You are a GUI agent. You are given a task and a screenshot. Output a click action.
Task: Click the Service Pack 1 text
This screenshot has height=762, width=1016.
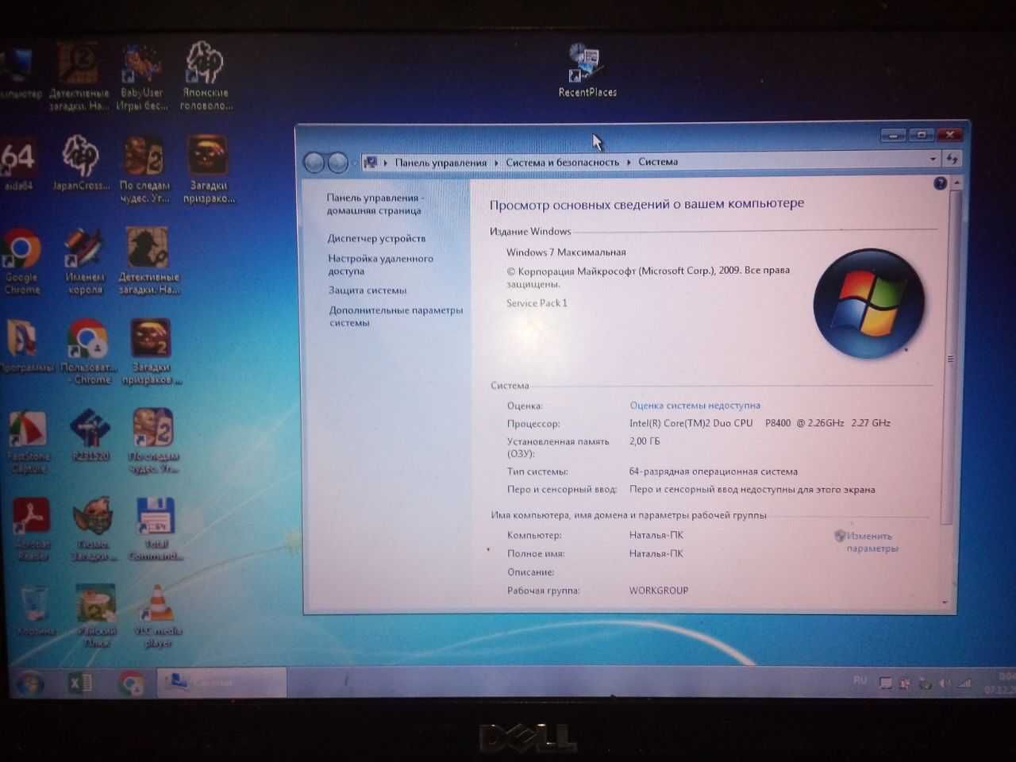pyautogui.click(x=537, y=303)
